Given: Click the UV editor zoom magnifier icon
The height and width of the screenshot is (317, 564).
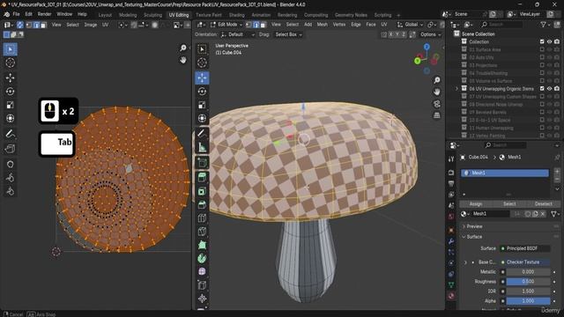Looking at the screenshot, I should 183,48.
